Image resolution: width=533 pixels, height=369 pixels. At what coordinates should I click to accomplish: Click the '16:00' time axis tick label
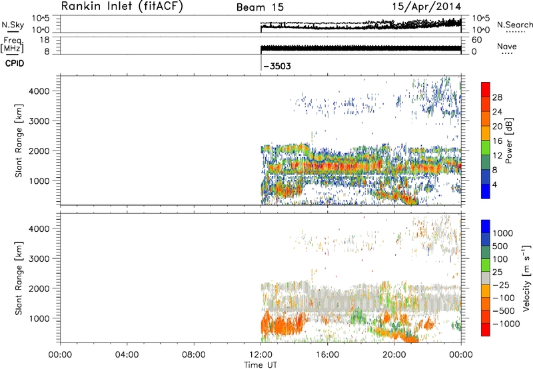(327, 355)
